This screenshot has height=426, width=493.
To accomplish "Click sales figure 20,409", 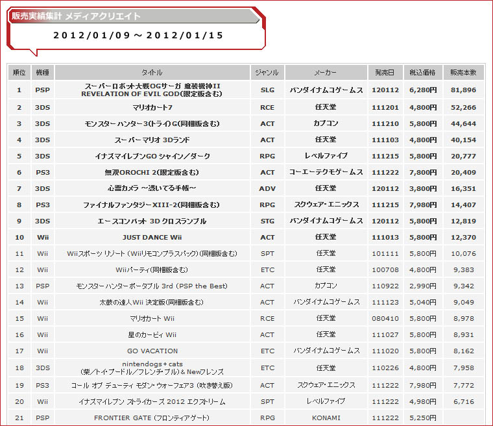I will click(463, 173).
